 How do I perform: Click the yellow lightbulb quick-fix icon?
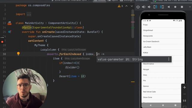point(18,54)
